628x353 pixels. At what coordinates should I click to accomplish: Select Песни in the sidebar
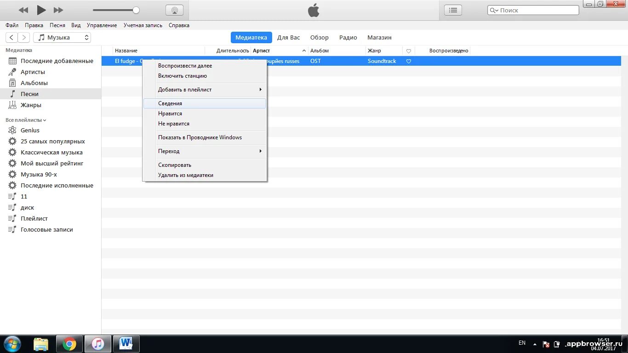(51, 94)
